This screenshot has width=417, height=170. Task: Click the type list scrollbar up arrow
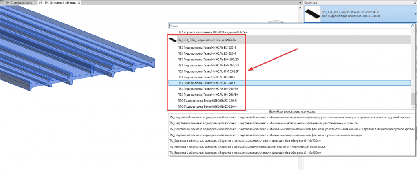(413, 31)
